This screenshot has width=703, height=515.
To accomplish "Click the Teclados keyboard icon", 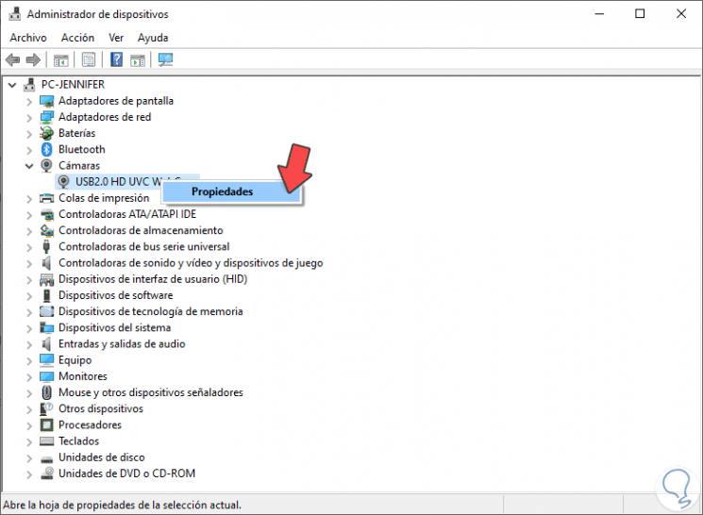I will 46,441.
